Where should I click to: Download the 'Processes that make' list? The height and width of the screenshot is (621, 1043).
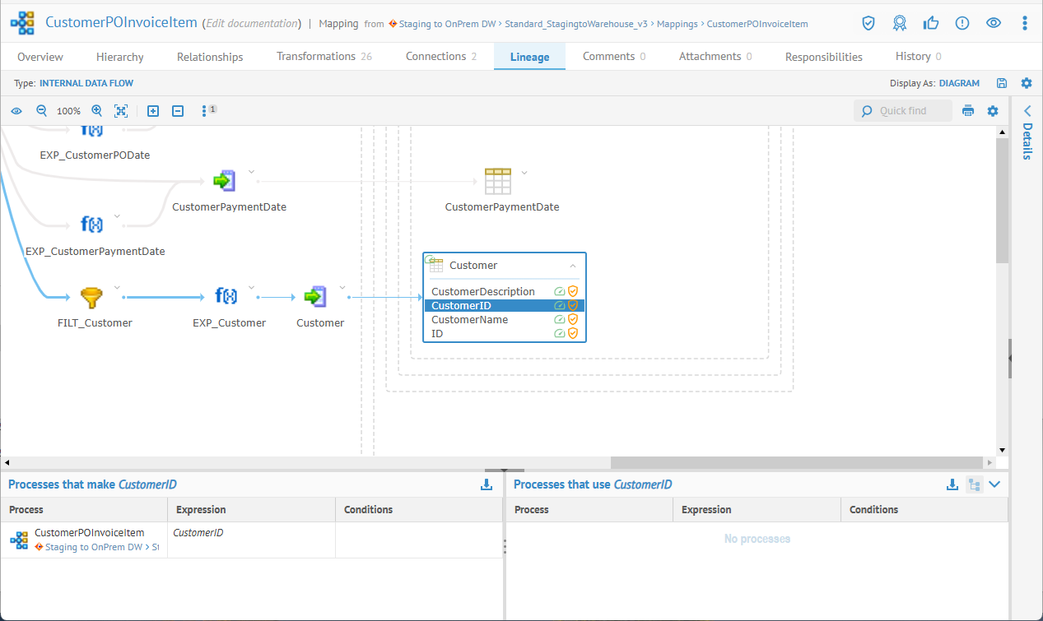[487, 484]
